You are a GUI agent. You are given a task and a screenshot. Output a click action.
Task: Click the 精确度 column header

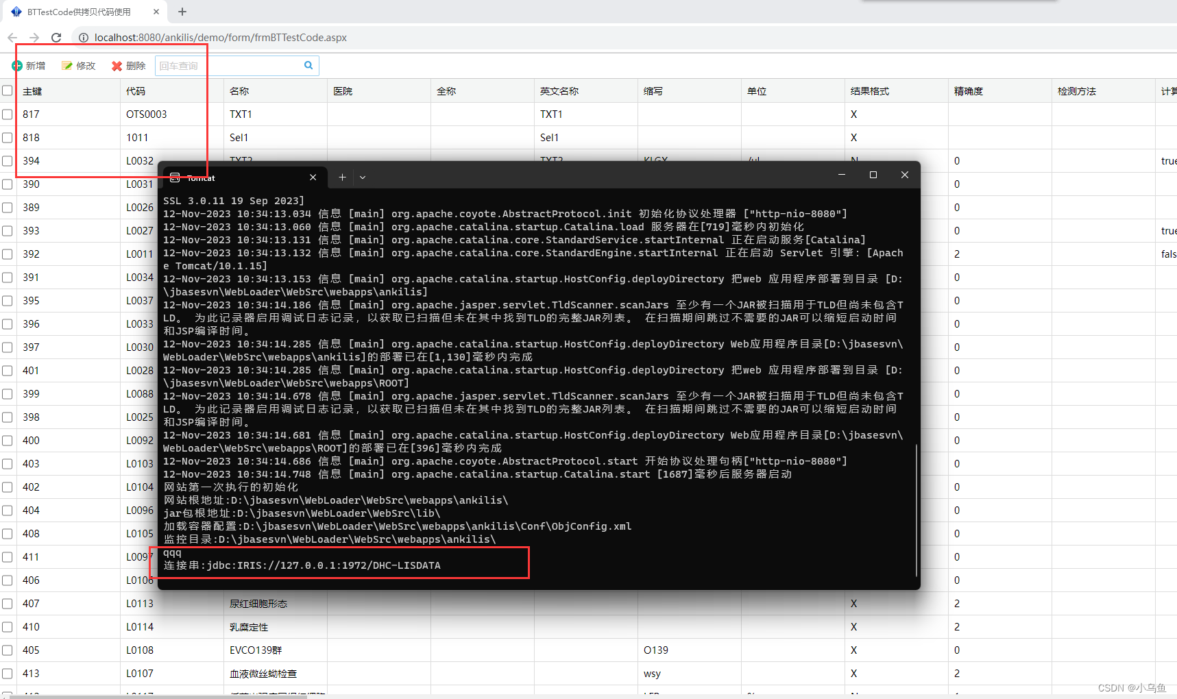click(1000, 91)
